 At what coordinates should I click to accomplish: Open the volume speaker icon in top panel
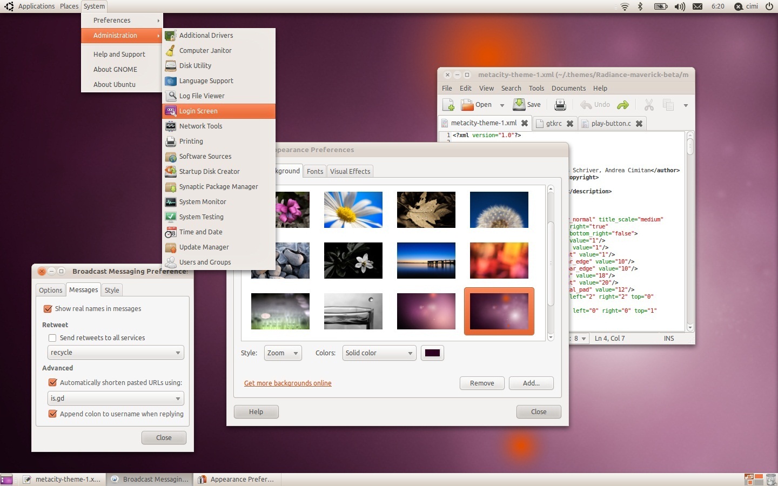[680, 6]
